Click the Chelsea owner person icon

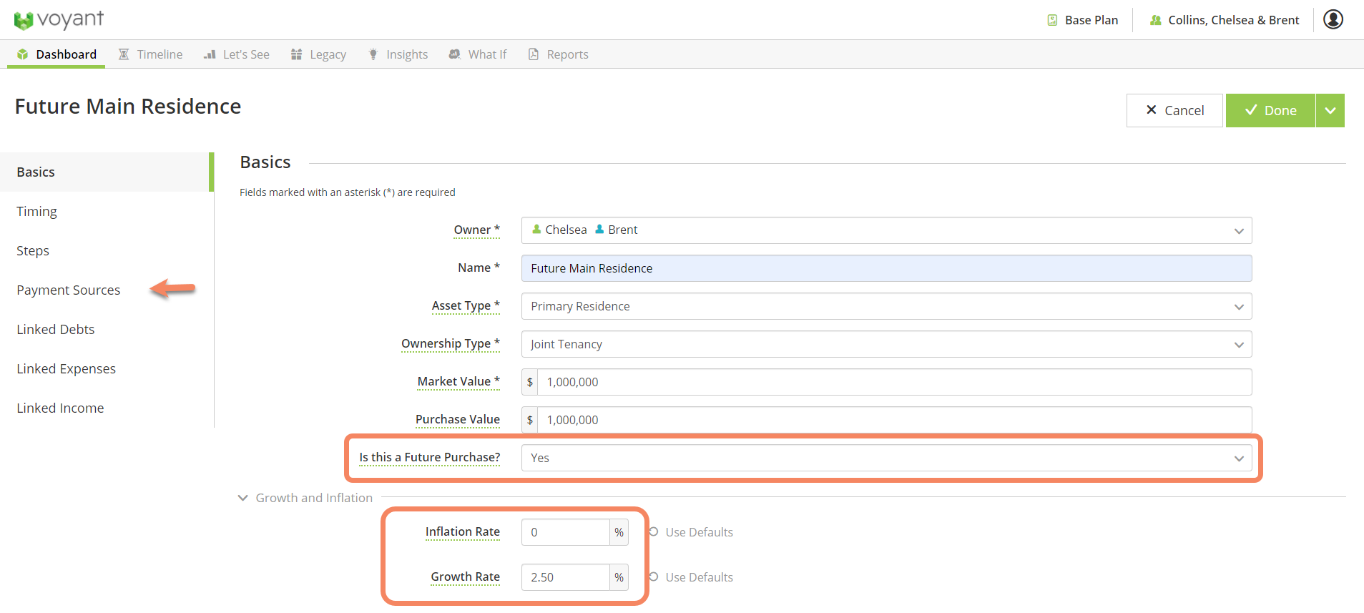point(537,230)
